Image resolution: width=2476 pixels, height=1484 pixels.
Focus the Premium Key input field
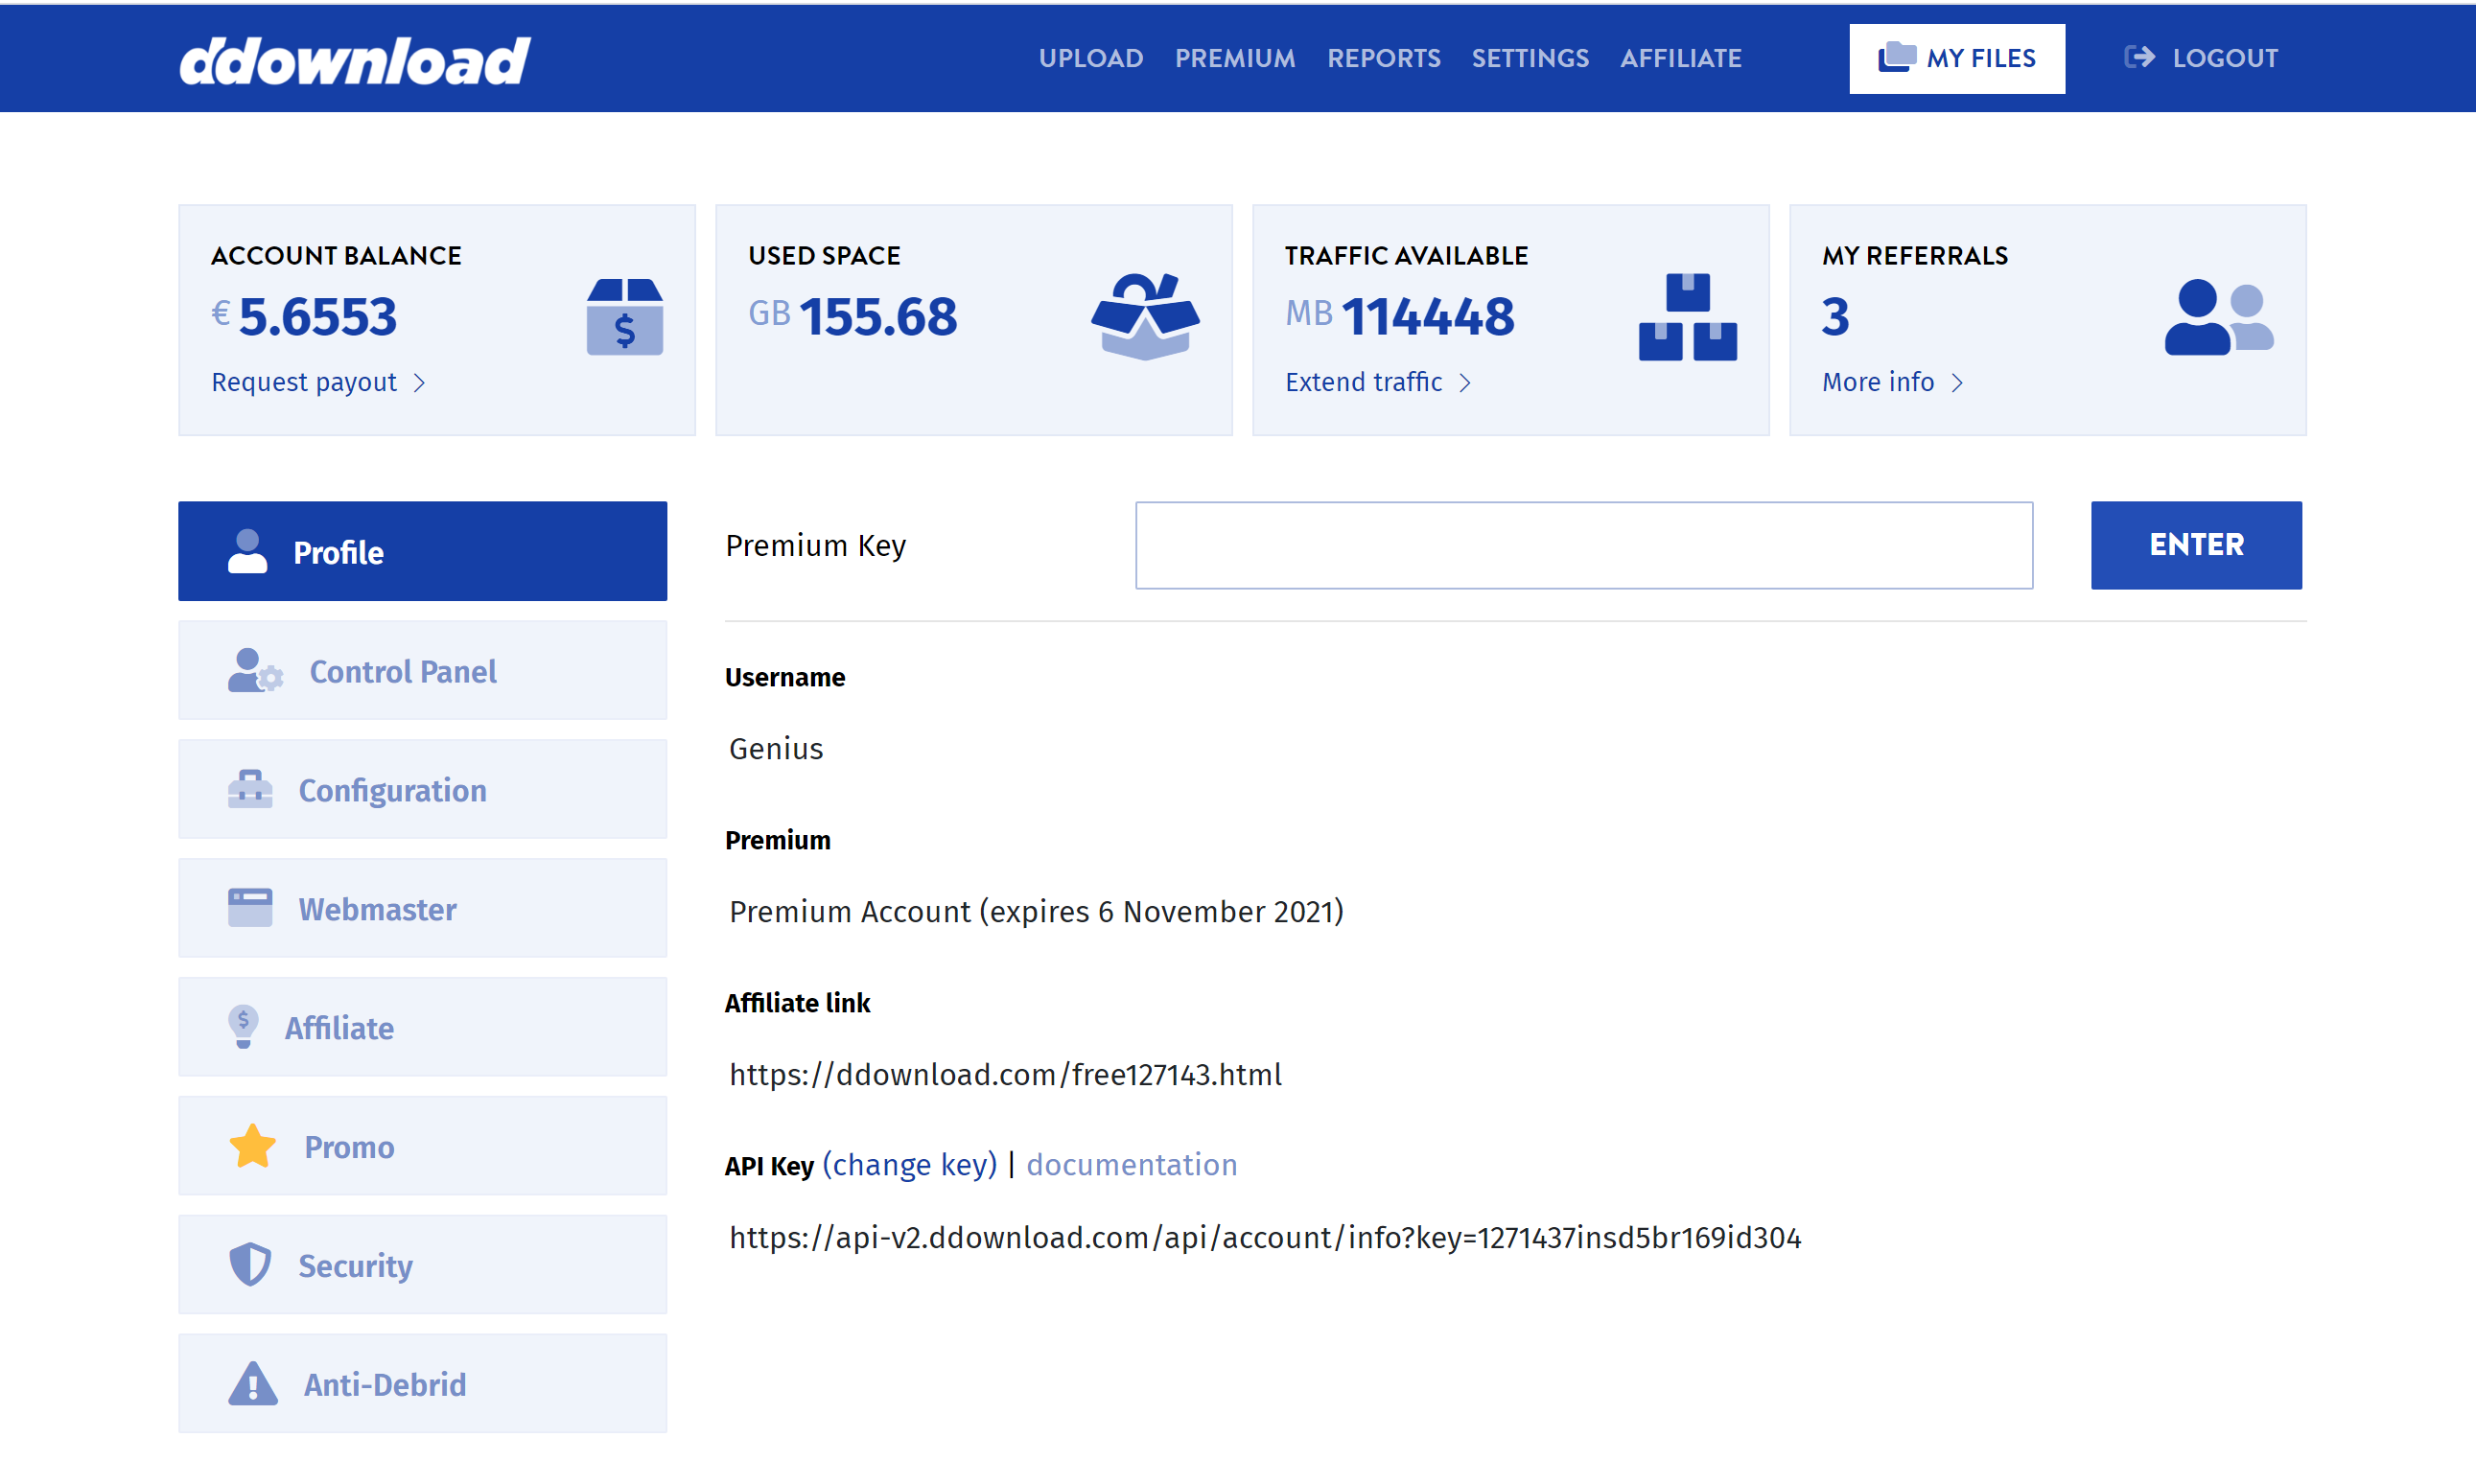click(1583, 545)
